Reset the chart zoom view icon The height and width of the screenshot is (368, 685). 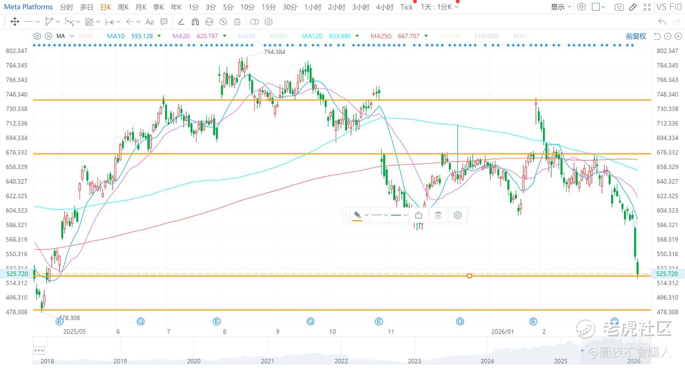(657, 36)
